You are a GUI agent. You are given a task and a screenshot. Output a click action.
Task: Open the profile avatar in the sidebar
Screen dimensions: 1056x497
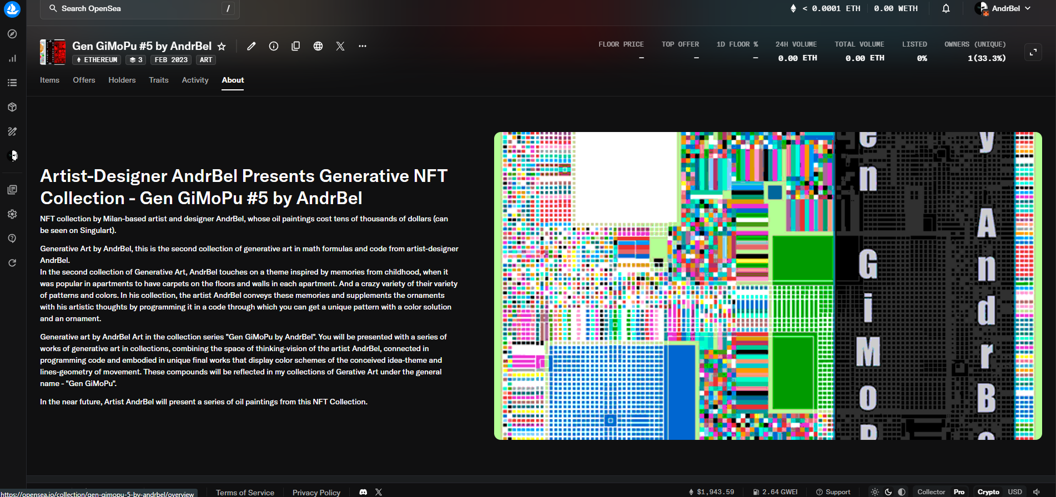[12, 156]
